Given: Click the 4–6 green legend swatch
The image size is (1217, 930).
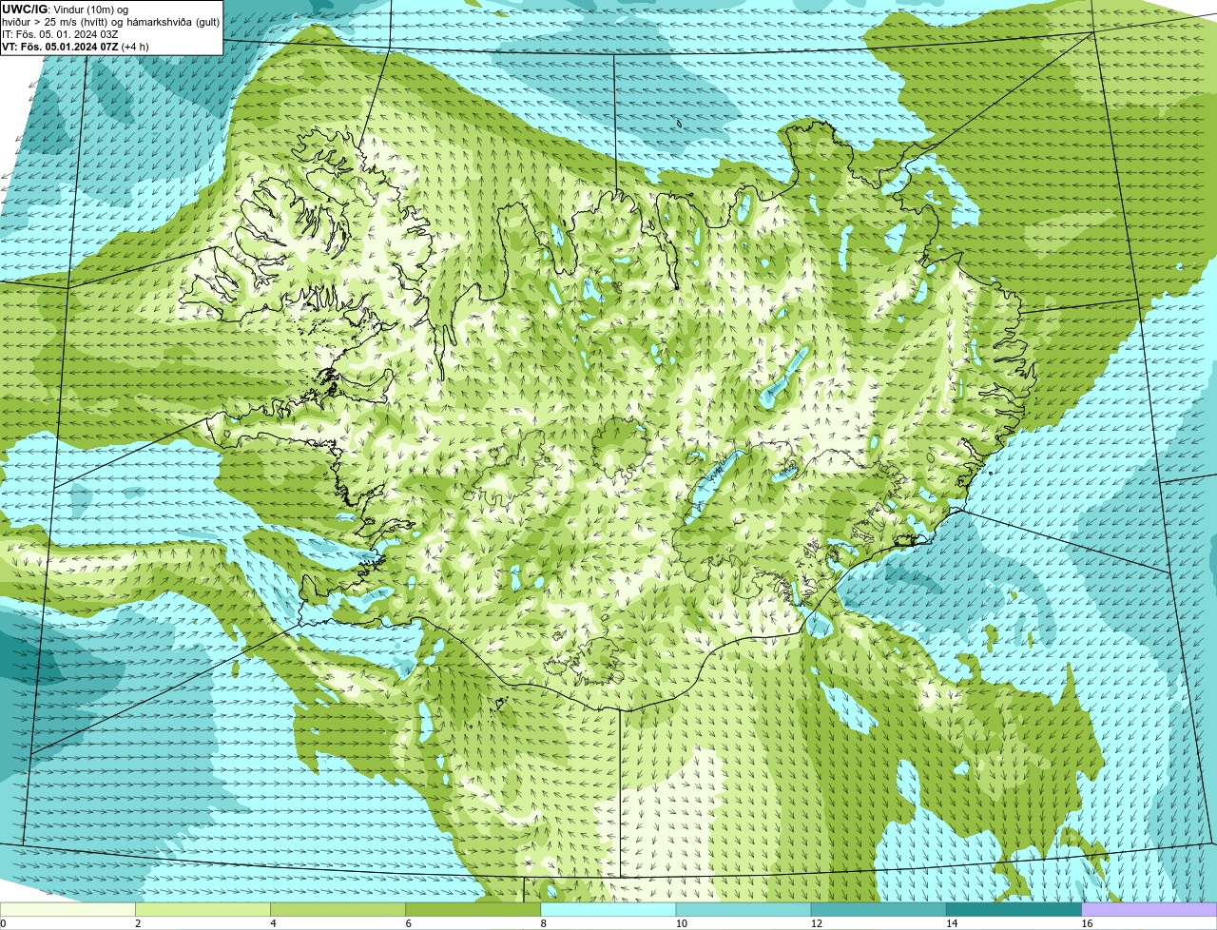Looking at the screenshot, I should tap(338, 910).
